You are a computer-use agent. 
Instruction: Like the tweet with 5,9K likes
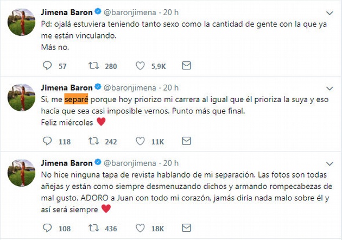point(140,66)
